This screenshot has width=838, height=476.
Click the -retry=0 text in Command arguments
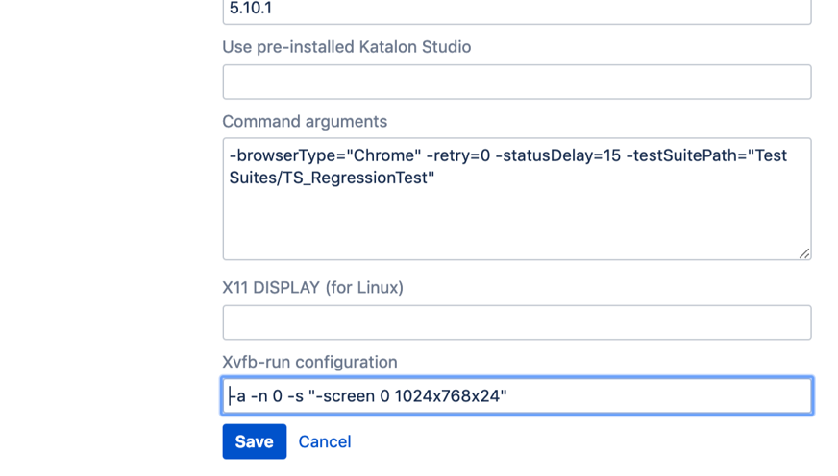point(457,155)
